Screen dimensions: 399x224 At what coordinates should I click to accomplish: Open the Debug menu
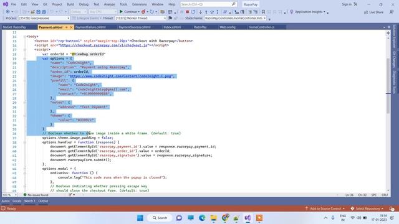click(84, 4)
